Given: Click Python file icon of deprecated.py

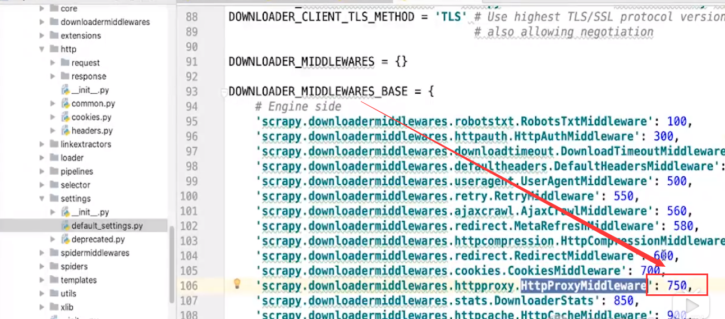Looking at the screenshot, I should (x=65, y=239).
